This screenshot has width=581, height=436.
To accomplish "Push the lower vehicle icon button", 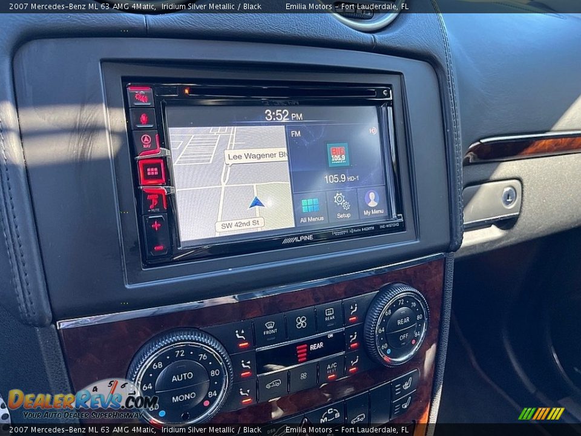I will (x=358, y=419).
